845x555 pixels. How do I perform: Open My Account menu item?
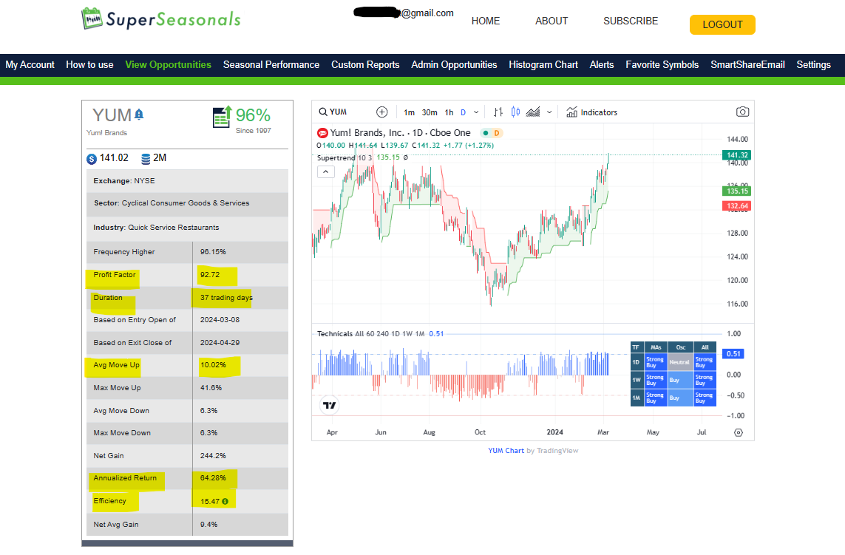tap(30, 64)
